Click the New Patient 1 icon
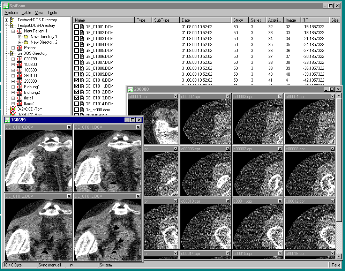 point(20,31)
